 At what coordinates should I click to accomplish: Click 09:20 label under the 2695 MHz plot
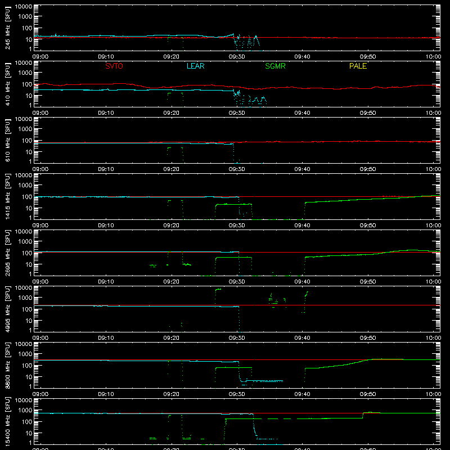172,282
